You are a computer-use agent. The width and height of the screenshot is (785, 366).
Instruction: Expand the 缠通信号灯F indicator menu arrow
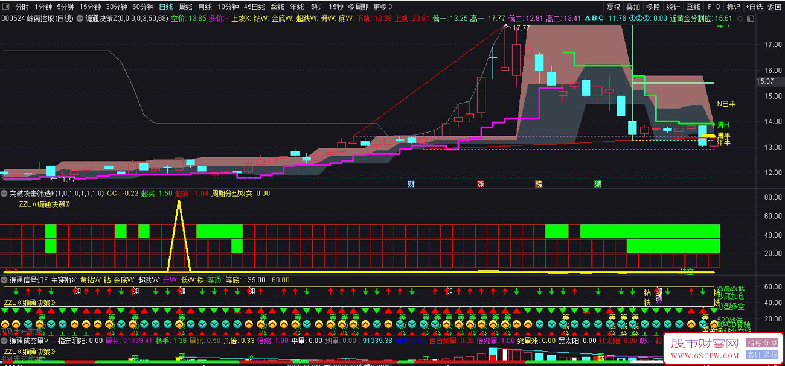point(5,280)
